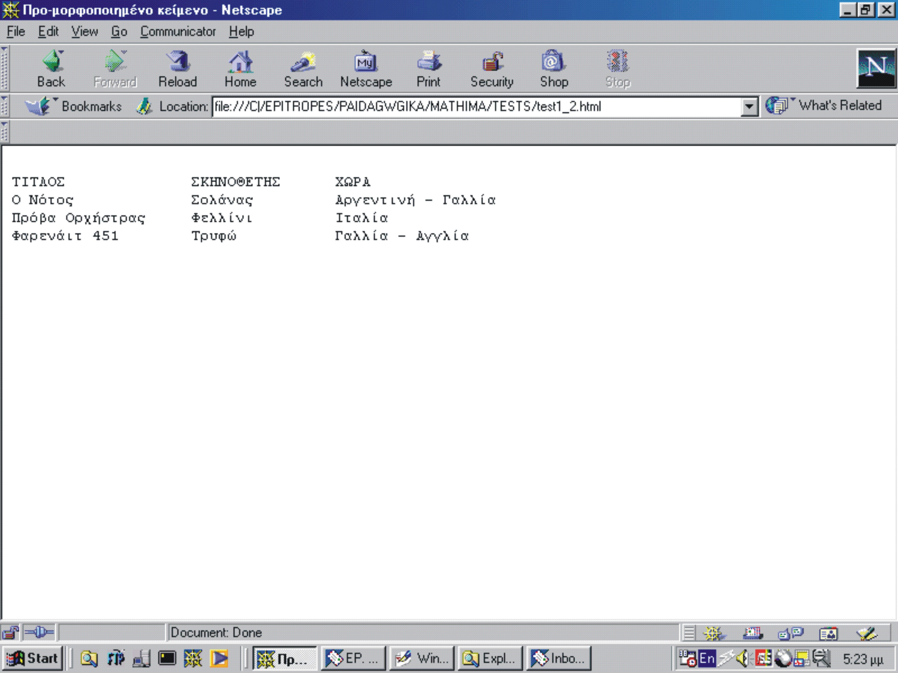
Task: Click the online/offline connection icon
Action: click(x=39, y=632)
